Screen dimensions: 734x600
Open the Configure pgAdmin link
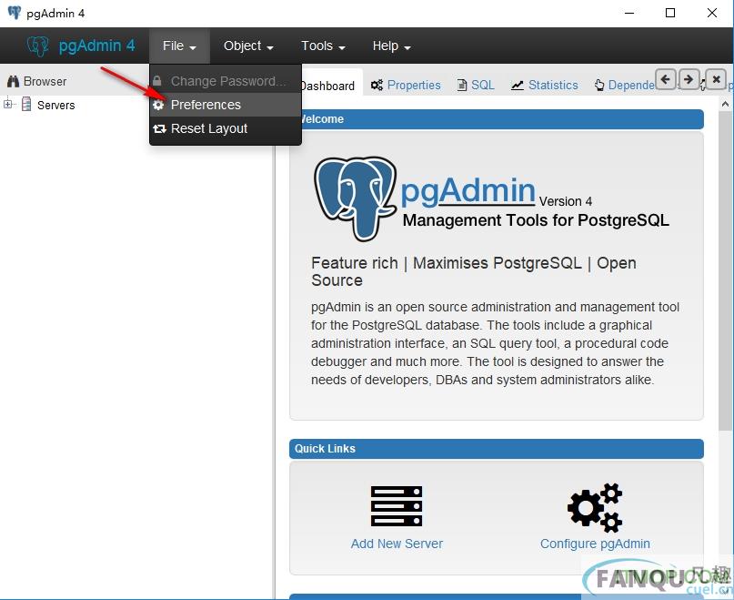[595, 544]
